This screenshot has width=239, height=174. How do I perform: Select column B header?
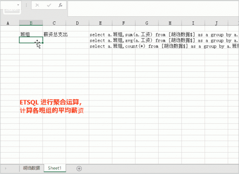31,23
